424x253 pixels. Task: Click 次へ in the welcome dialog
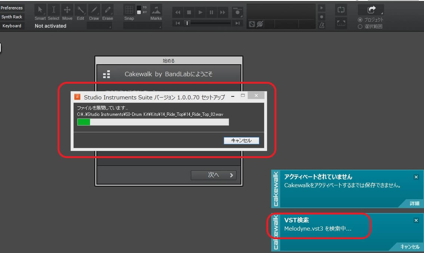tap(214, 175)
